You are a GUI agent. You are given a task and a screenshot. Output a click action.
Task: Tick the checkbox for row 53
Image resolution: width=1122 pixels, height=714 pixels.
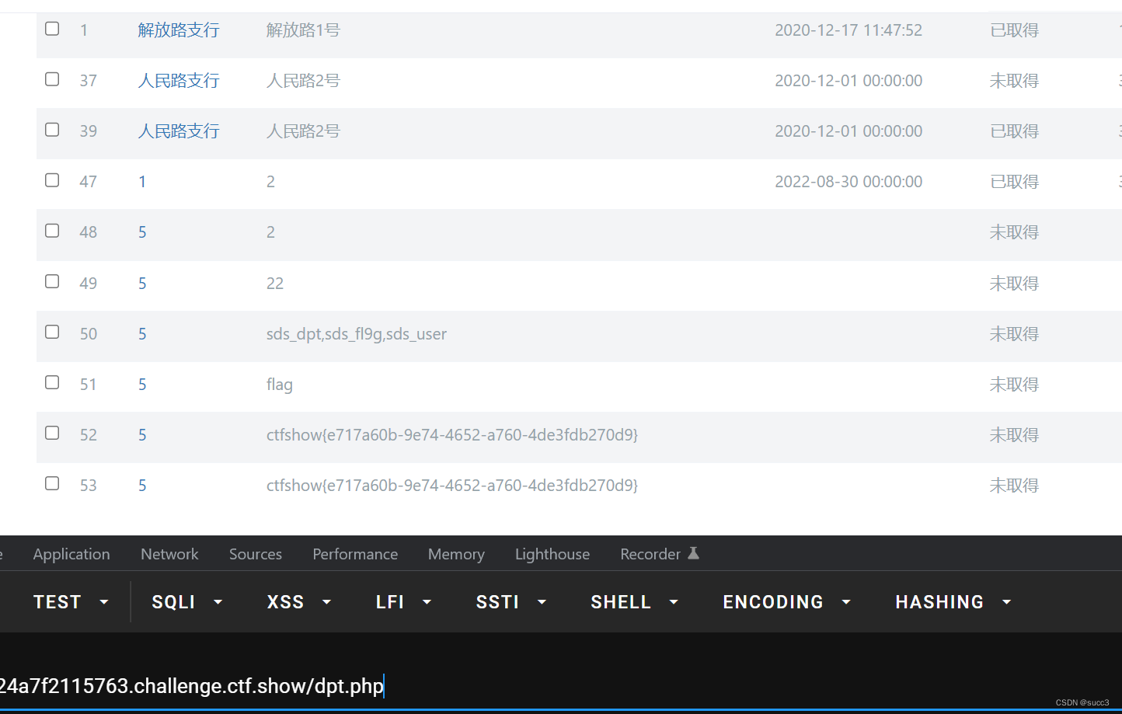(52, 483)
